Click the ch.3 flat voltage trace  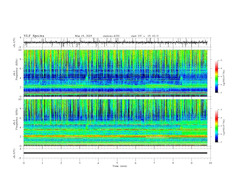pos(115,153)
